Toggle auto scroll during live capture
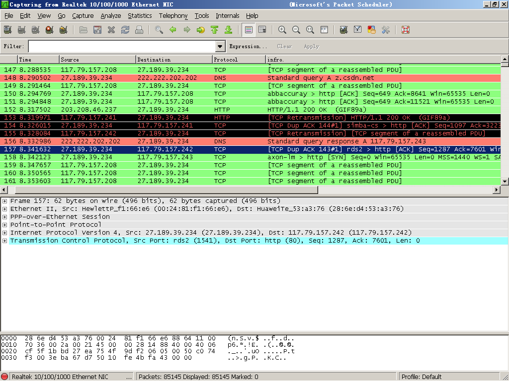This screenshot has height=381, width=509. tap(262, 30)
